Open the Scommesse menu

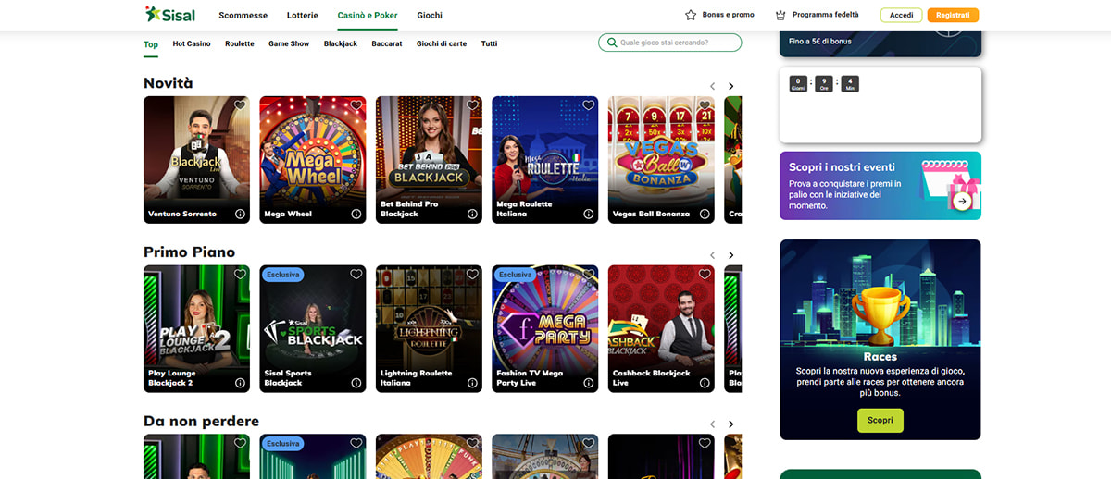[x=243, y=16]
